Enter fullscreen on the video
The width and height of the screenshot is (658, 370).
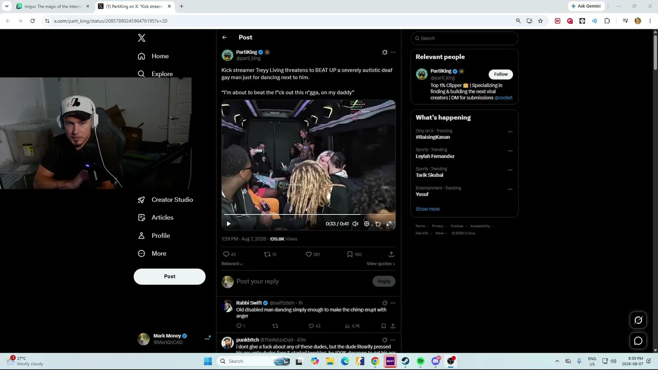[389, 224]
